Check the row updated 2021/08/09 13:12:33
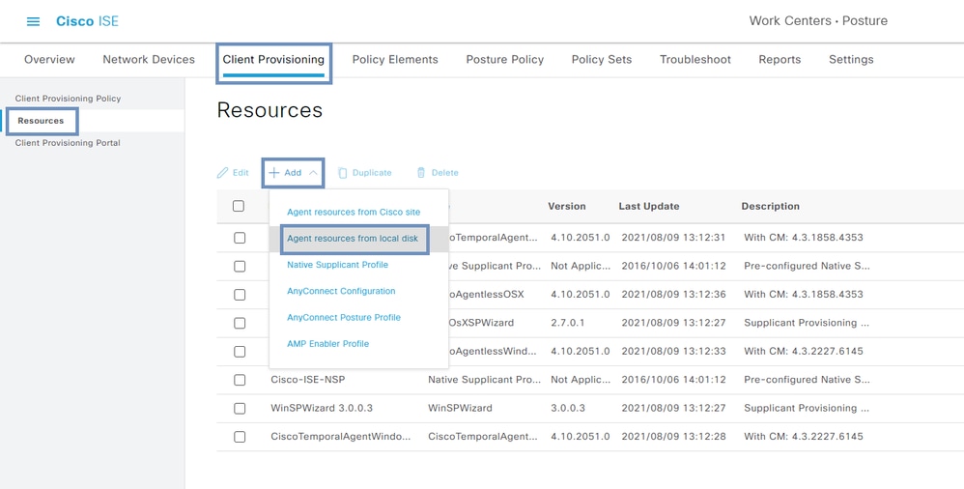The width and height of the screenshot is (964, 489). point(240,351)
